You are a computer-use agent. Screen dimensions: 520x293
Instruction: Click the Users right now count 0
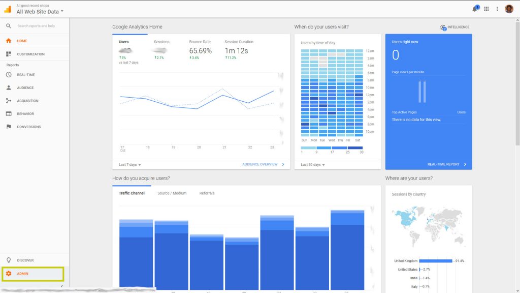(395, 55)
